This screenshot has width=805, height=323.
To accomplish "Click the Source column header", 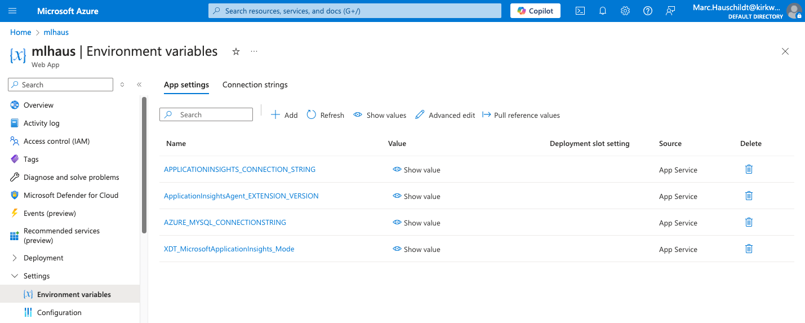I will (x=670, y=143).
